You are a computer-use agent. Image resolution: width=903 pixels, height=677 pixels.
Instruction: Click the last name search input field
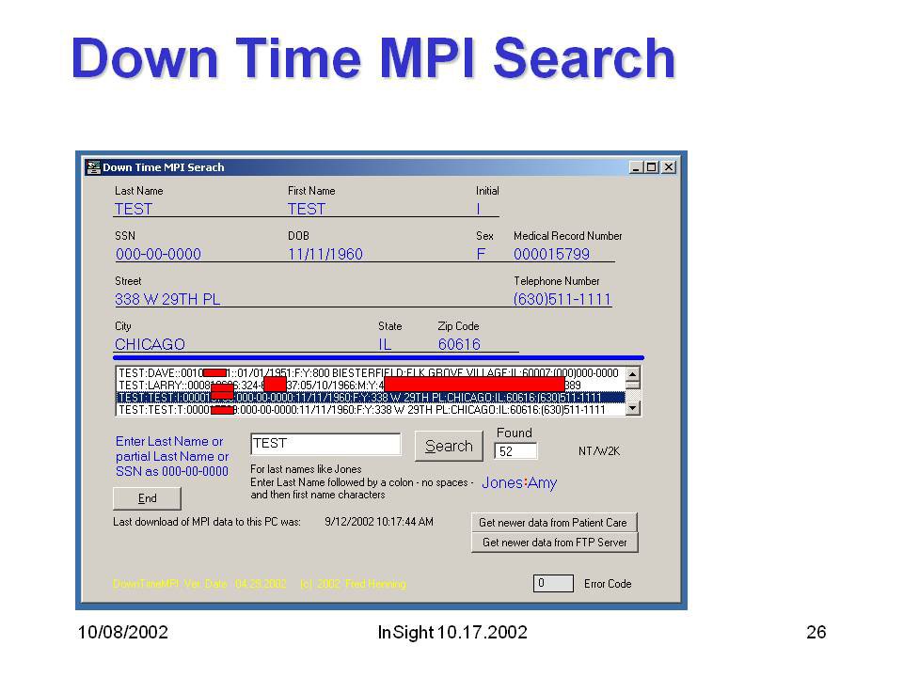point(325,444)
